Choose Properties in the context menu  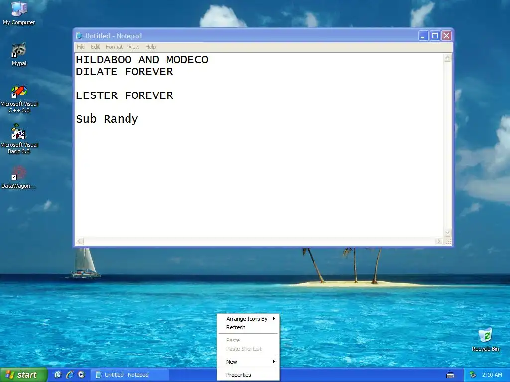pyautogui.click(x=248, y=375)
